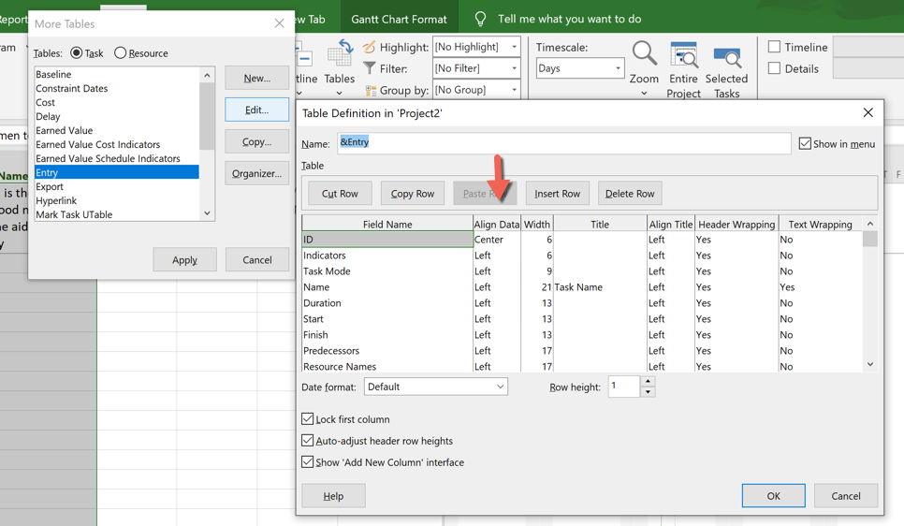Uncheck the Show in menu checkbox
This screenshot has width=904, height=526.
pos(805,143)
